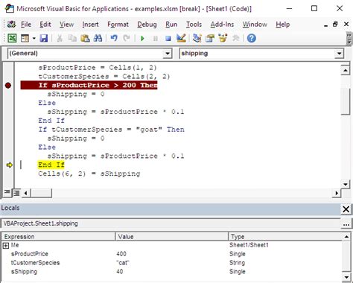Open the Debug menu
The width and height of the screenshot is (353, 283).
(147, 25)
